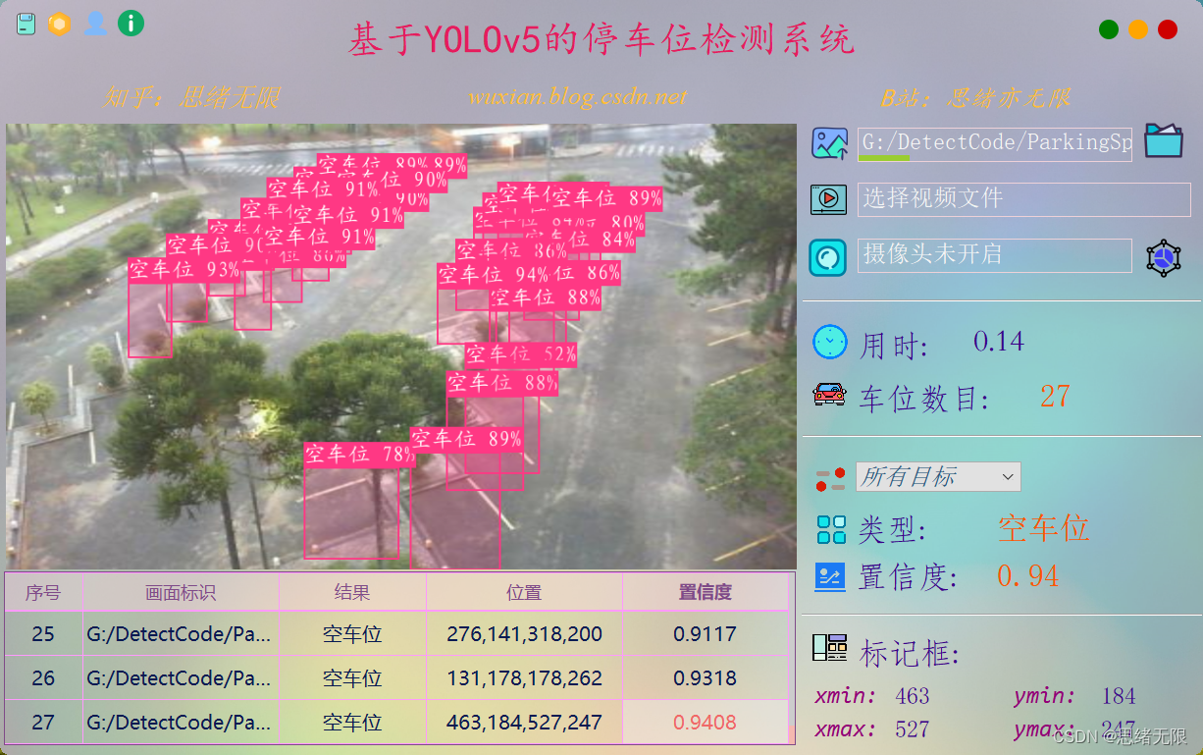Click the ymin value 184
1203x755 pixels.
click(1119, 696)
